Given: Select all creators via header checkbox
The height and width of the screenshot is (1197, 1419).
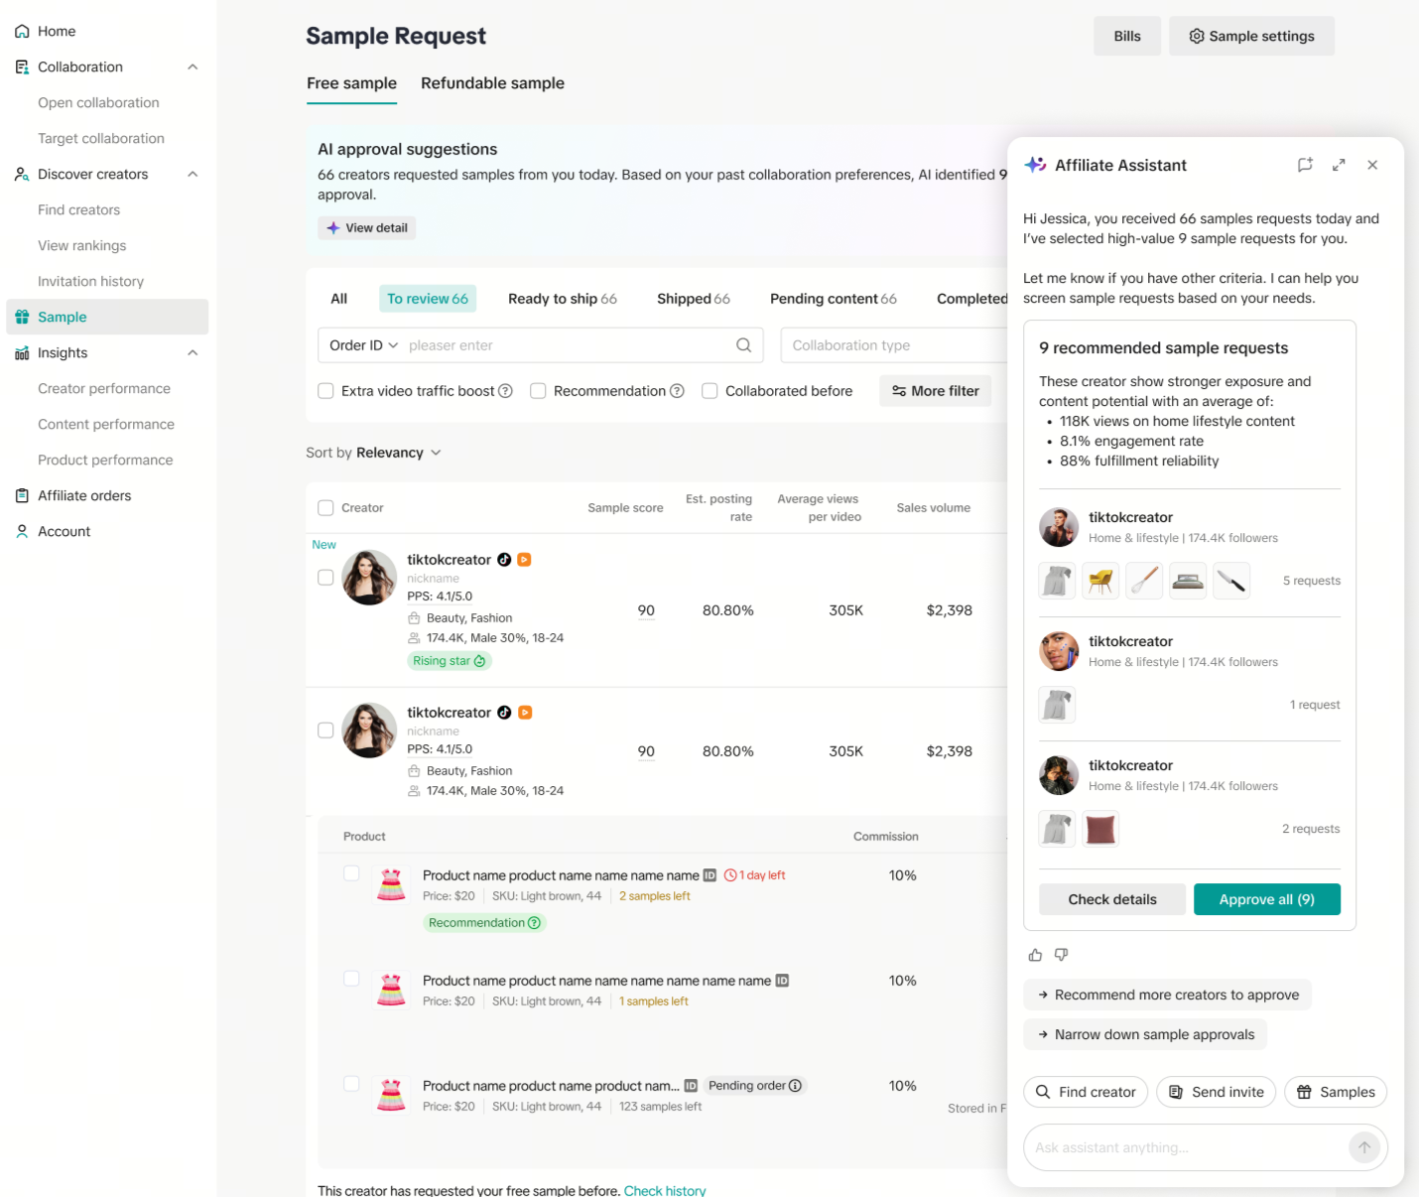Looking at the screenshot, I should coord(325,508).
